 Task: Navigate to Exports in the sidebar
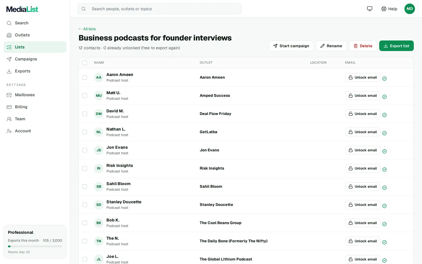click(35, 71)
